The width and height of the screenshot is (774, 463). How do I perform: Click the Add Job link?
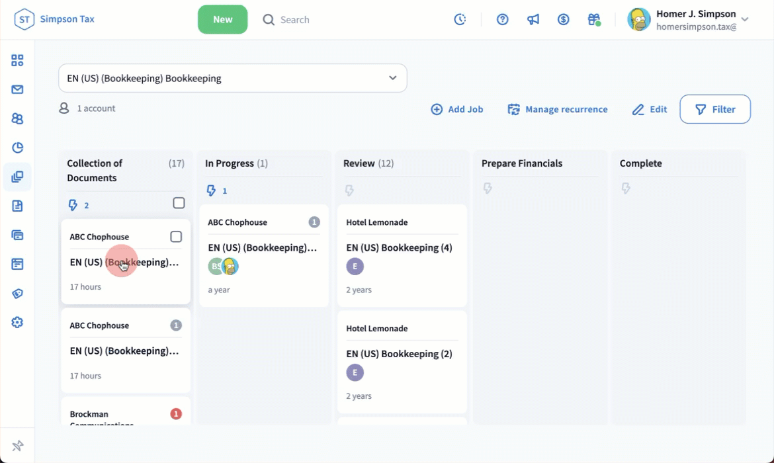[x=457, y=109]
